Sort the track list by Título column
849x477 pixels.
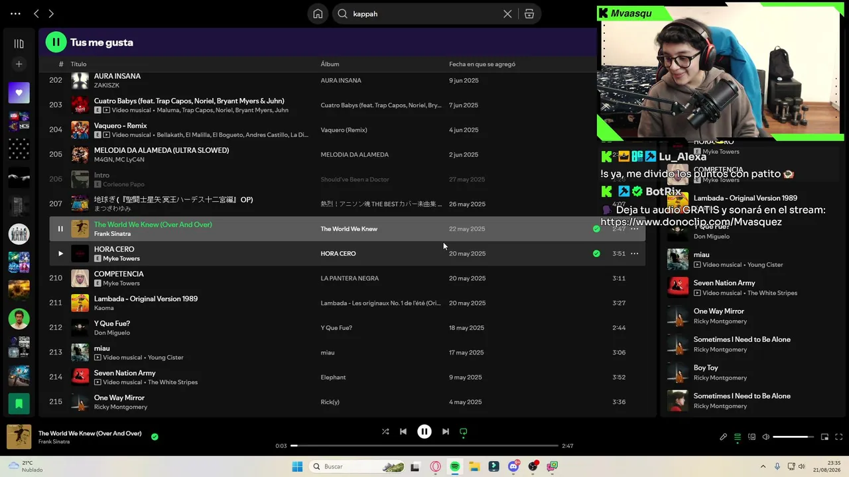(78, 64)
